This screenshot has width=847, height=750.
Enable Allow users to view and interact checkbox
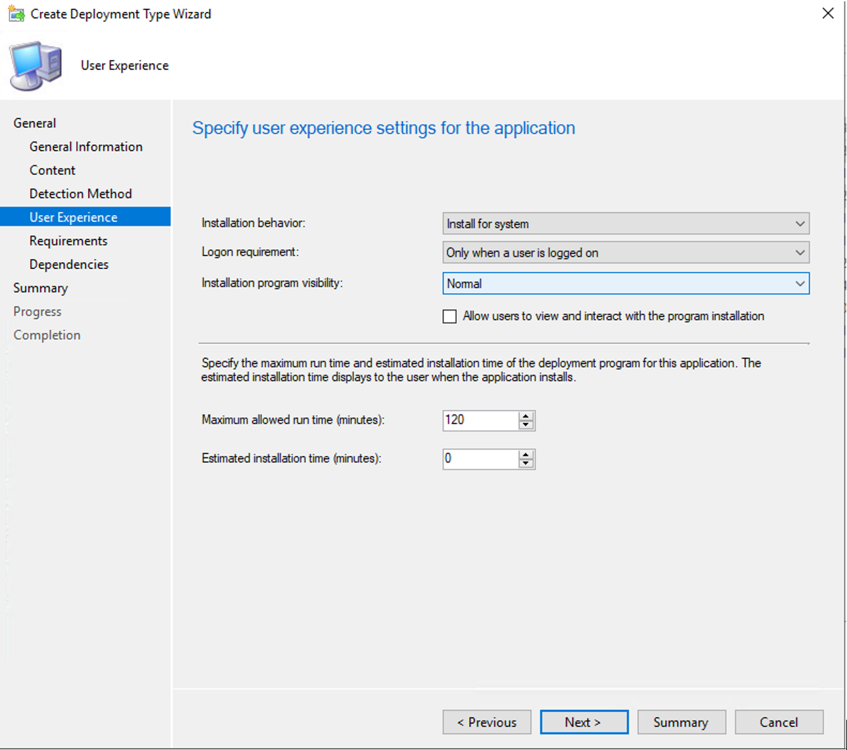(x=449, y=316)
